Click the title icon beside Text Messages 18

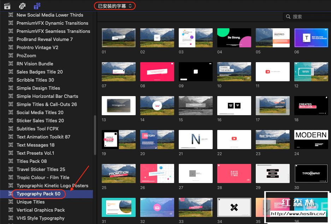11,145
